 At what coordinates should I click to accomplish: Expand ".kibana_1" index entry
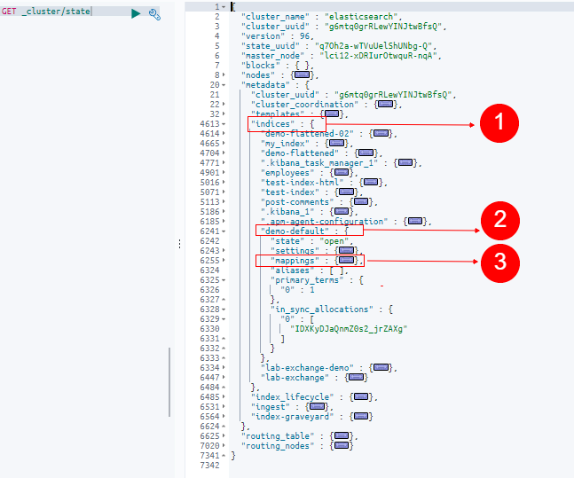(224, 212)
